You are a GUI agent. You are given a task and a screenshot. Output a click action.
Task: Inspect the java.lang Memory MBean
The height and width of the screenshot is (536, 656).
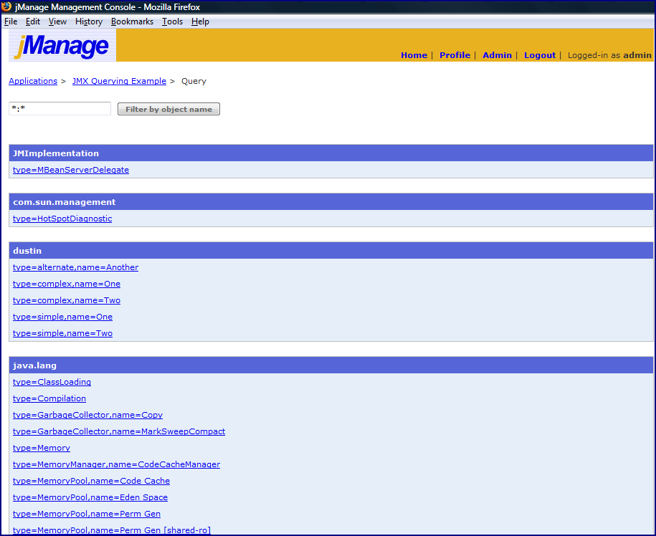click(x=41, y=447)
